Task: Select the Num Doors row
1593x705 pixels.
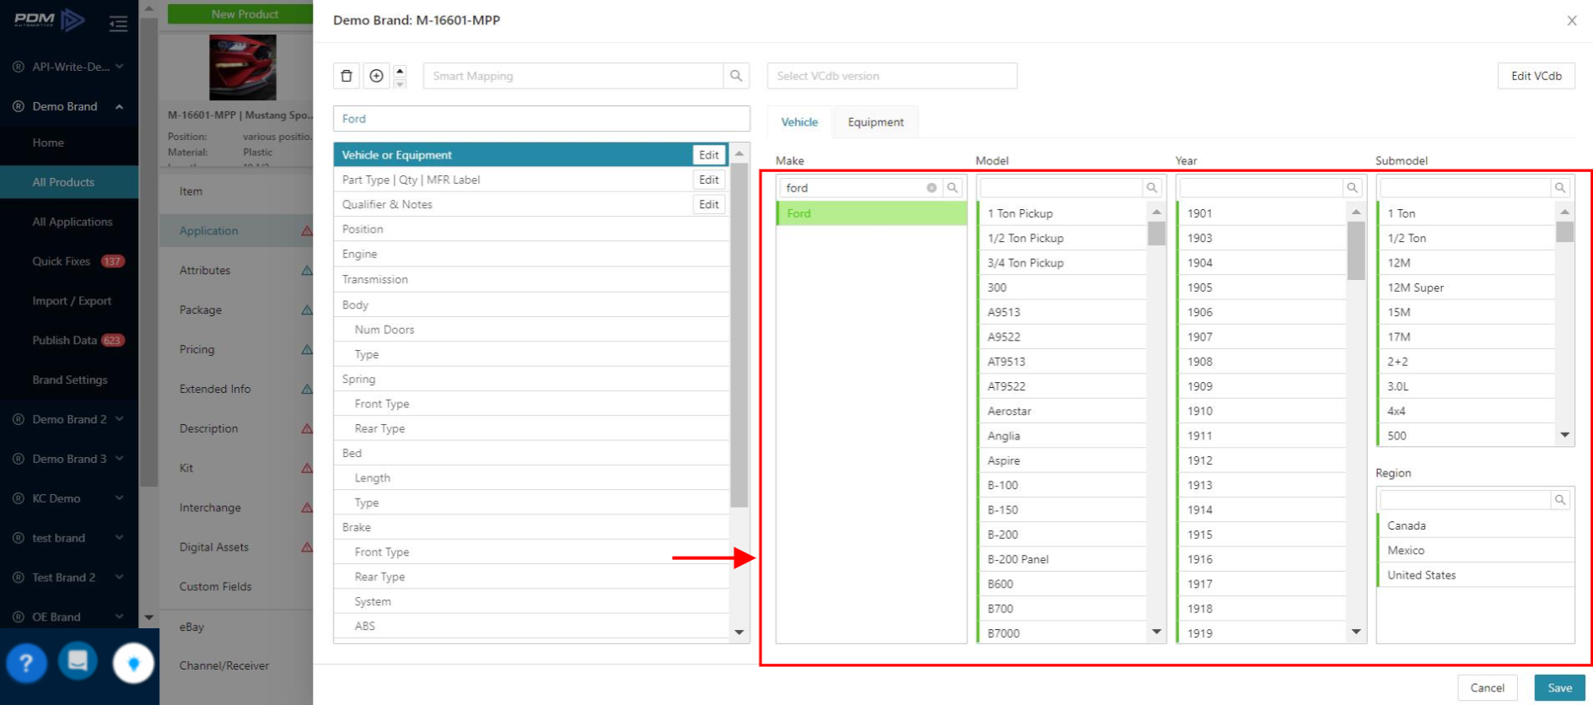Action: (x=531, y=330)
